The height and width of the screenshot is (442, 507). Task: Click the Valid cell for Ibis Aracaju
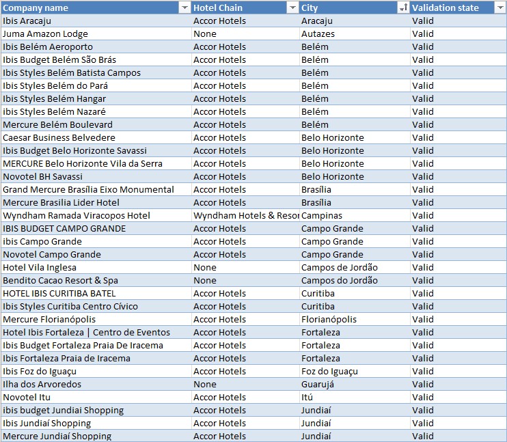click(x=423, y=20)
